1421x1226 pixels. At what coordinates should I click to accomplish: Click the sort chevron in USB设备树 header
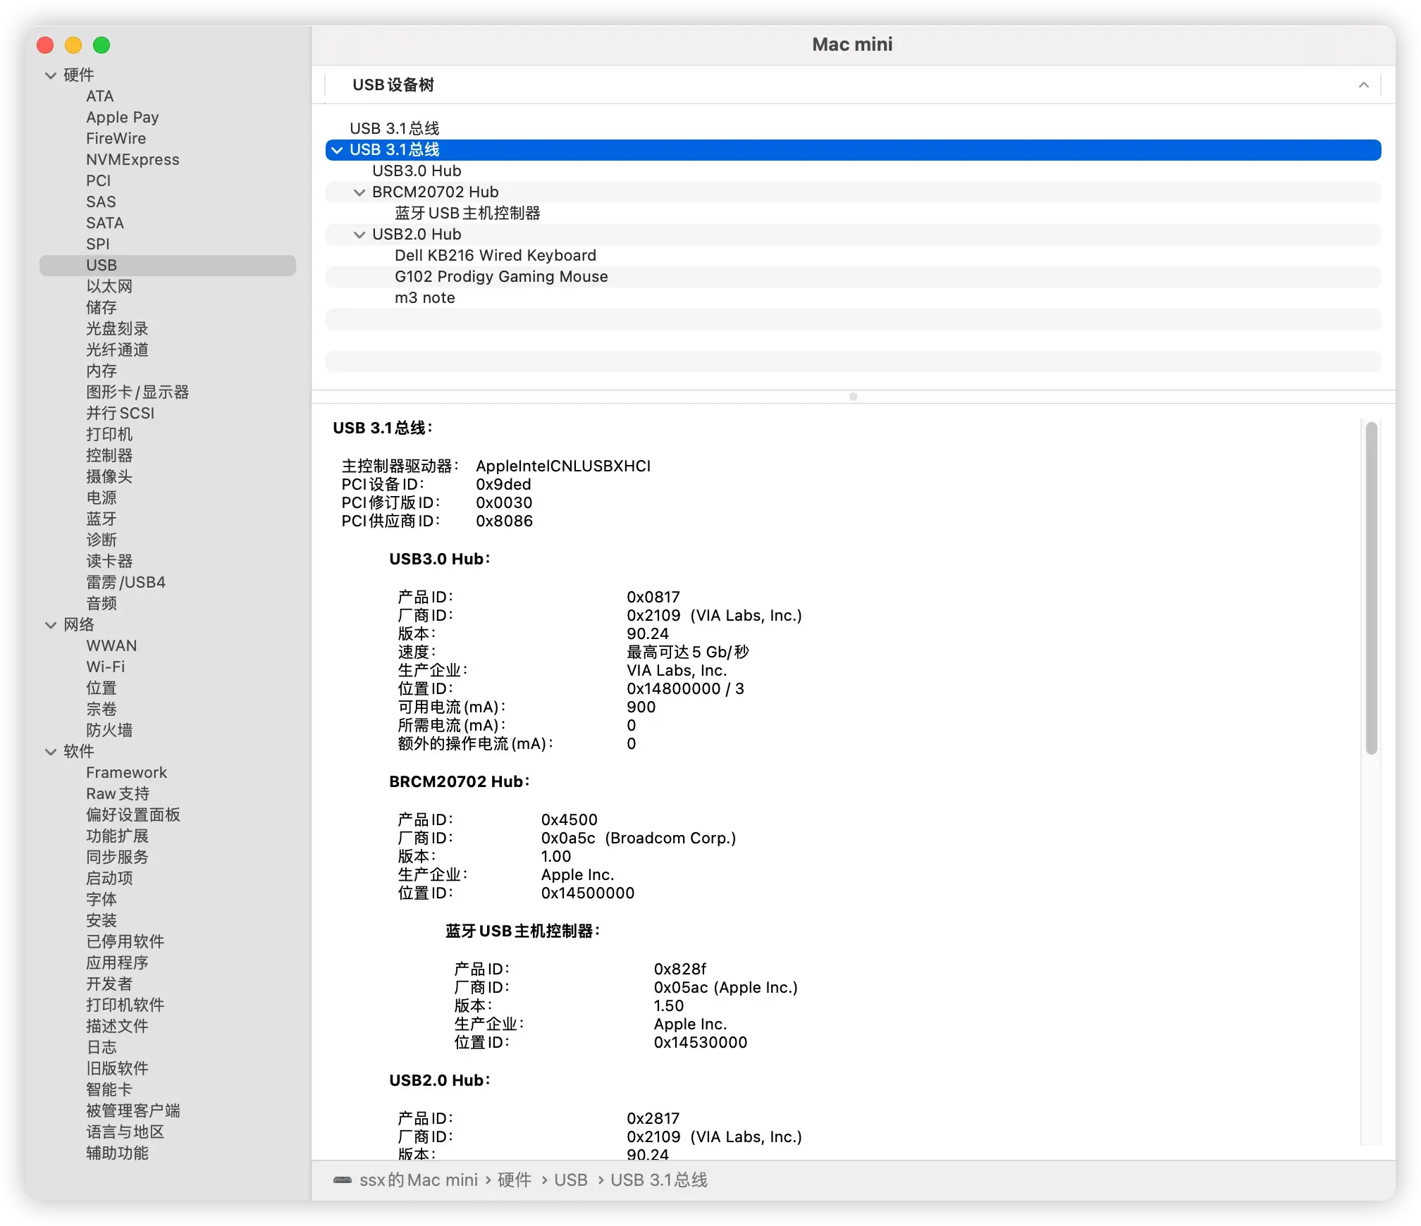(x=1363, y=85)
